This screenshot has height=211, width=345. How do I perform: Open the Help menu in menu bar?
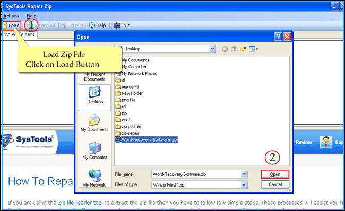[31, 16]
